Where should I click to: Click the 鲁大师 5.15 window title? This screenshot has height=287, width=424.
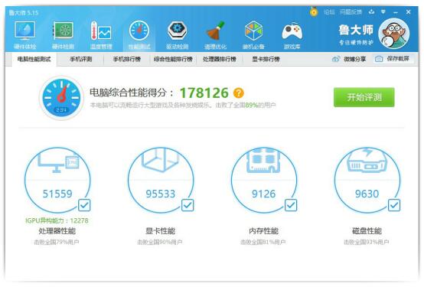(24, 13)
